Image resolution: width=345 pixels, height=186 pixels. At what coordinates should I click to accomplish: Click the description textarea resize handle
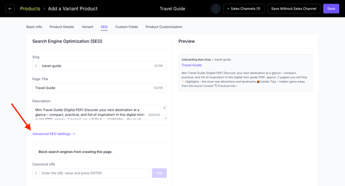point(165,118)
